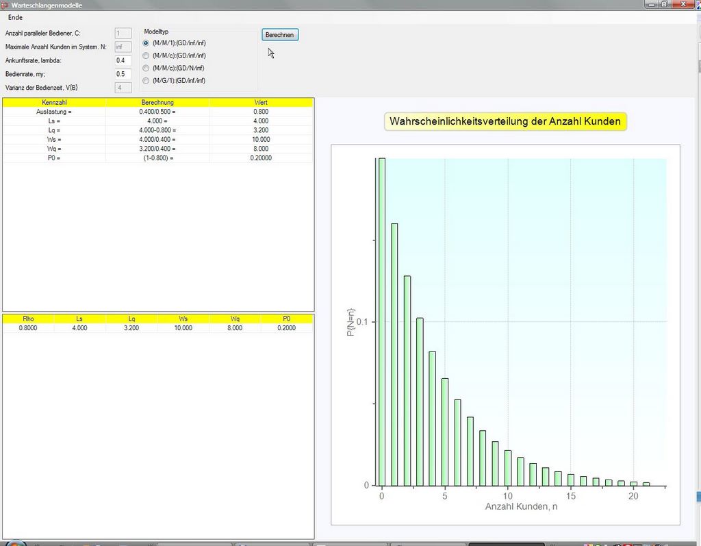Select the (M/M/c):(GD/N/inf) model
This screenshot has width=701, height=546.
[146, 68]
